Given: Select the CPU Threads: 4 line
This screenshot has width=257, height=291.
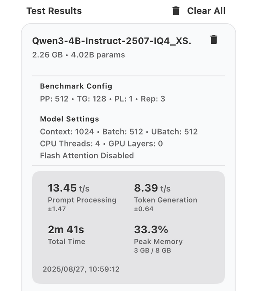Looking at the screenshot, I should click(x=101, y=144).
